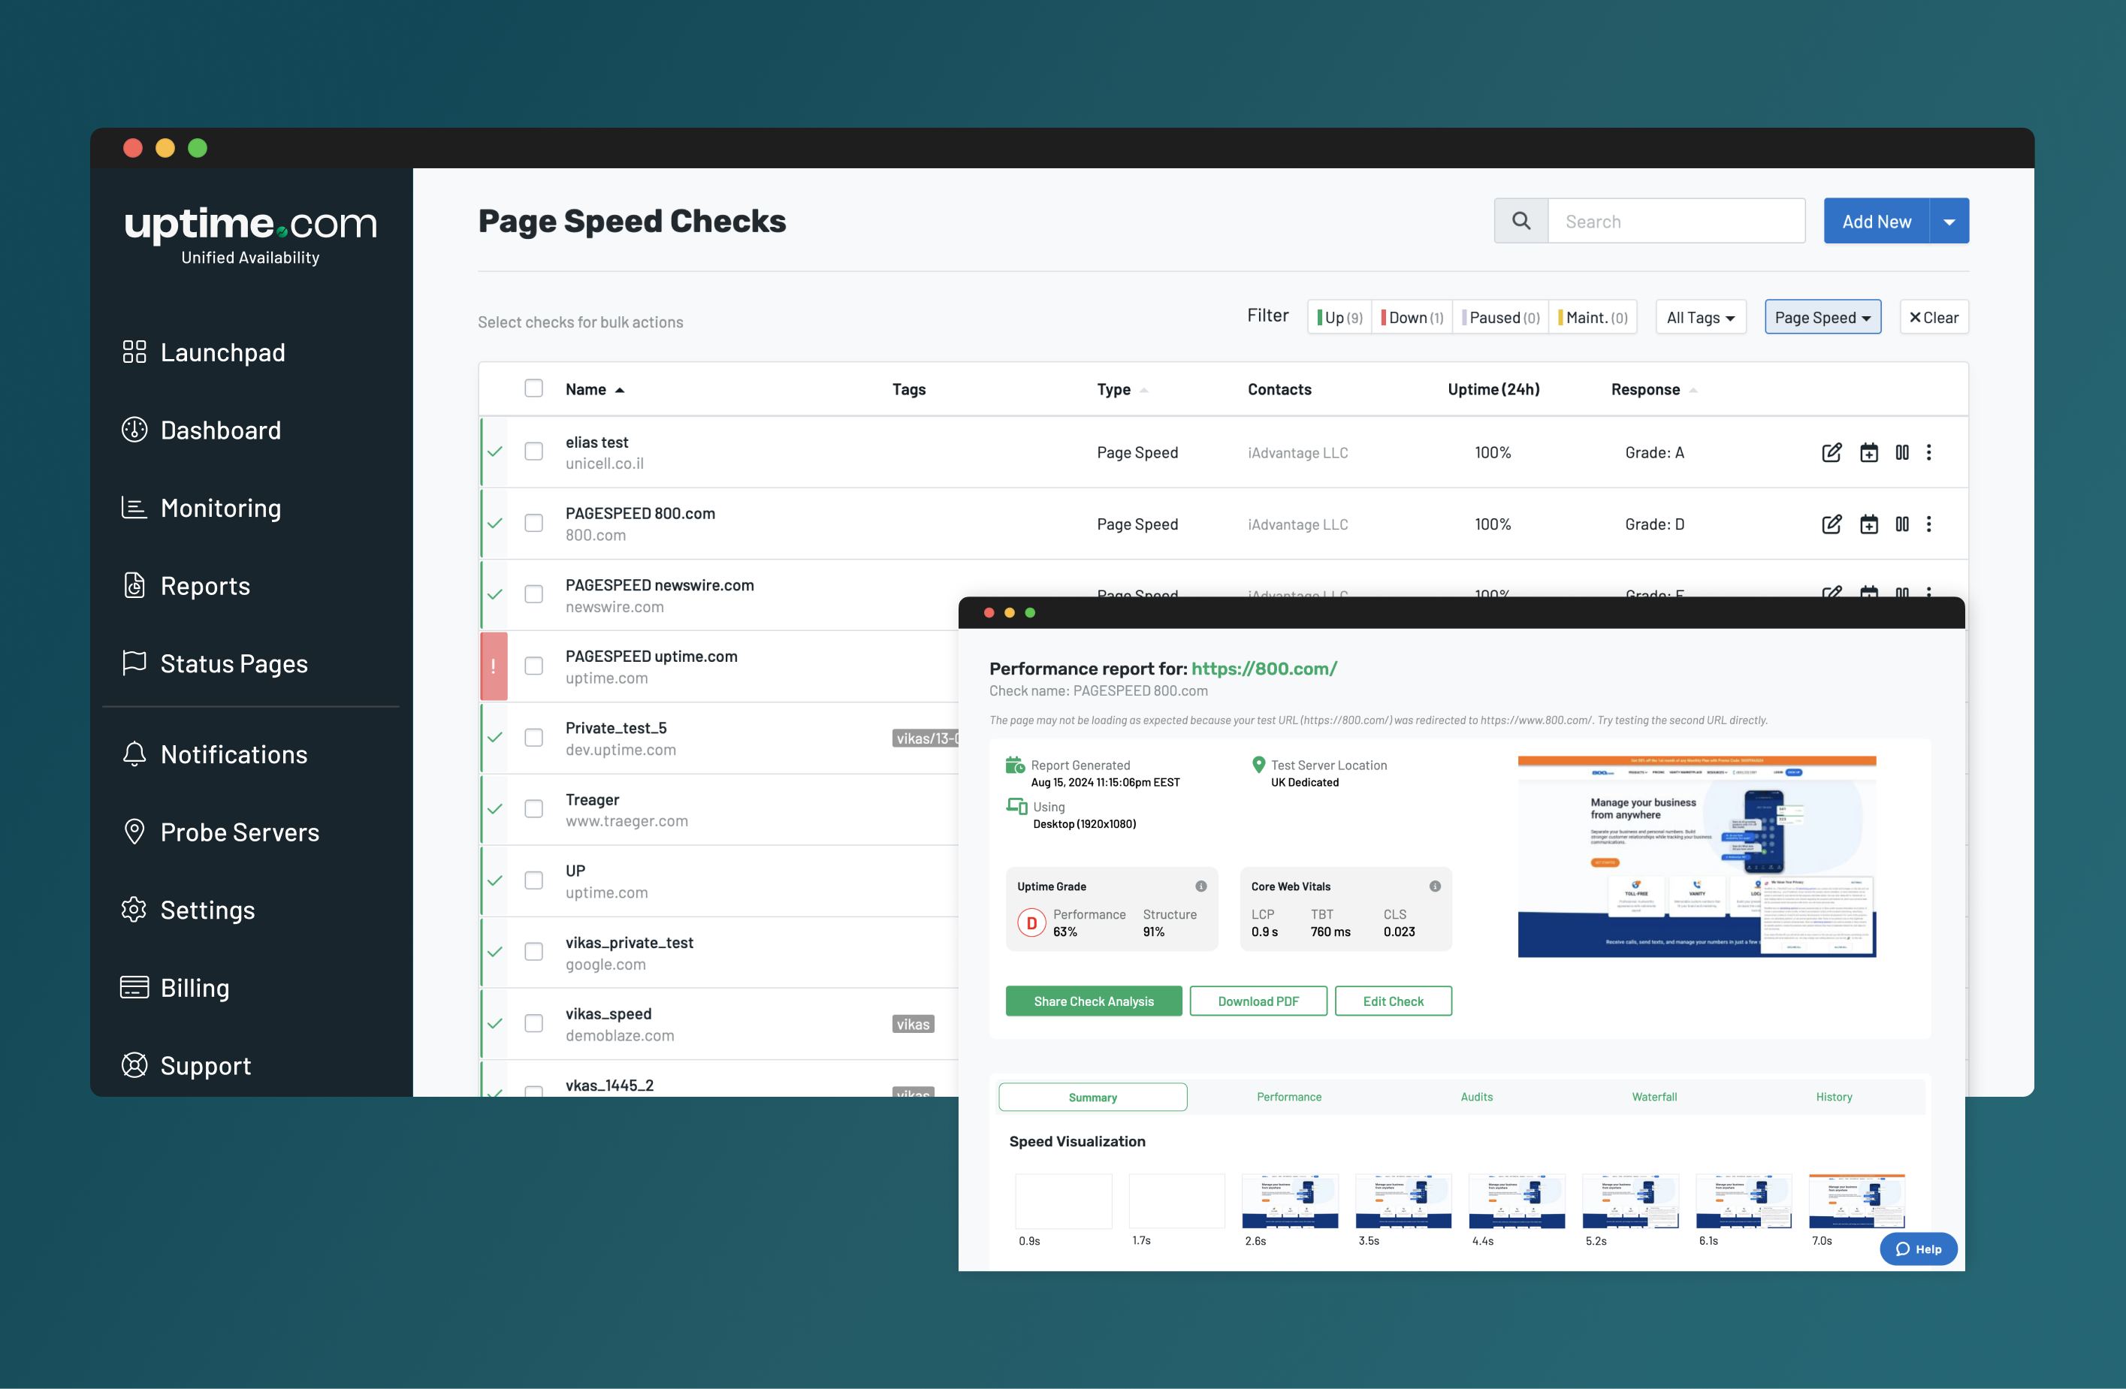Open Probe Servers from the sidebar
Image resolution: width=2126 pixels, height=1389 pixels.
[x=238, y=832]
